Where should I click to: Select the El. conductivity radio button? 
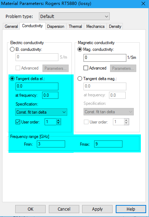pyautogui.click(x=12, y=49)
